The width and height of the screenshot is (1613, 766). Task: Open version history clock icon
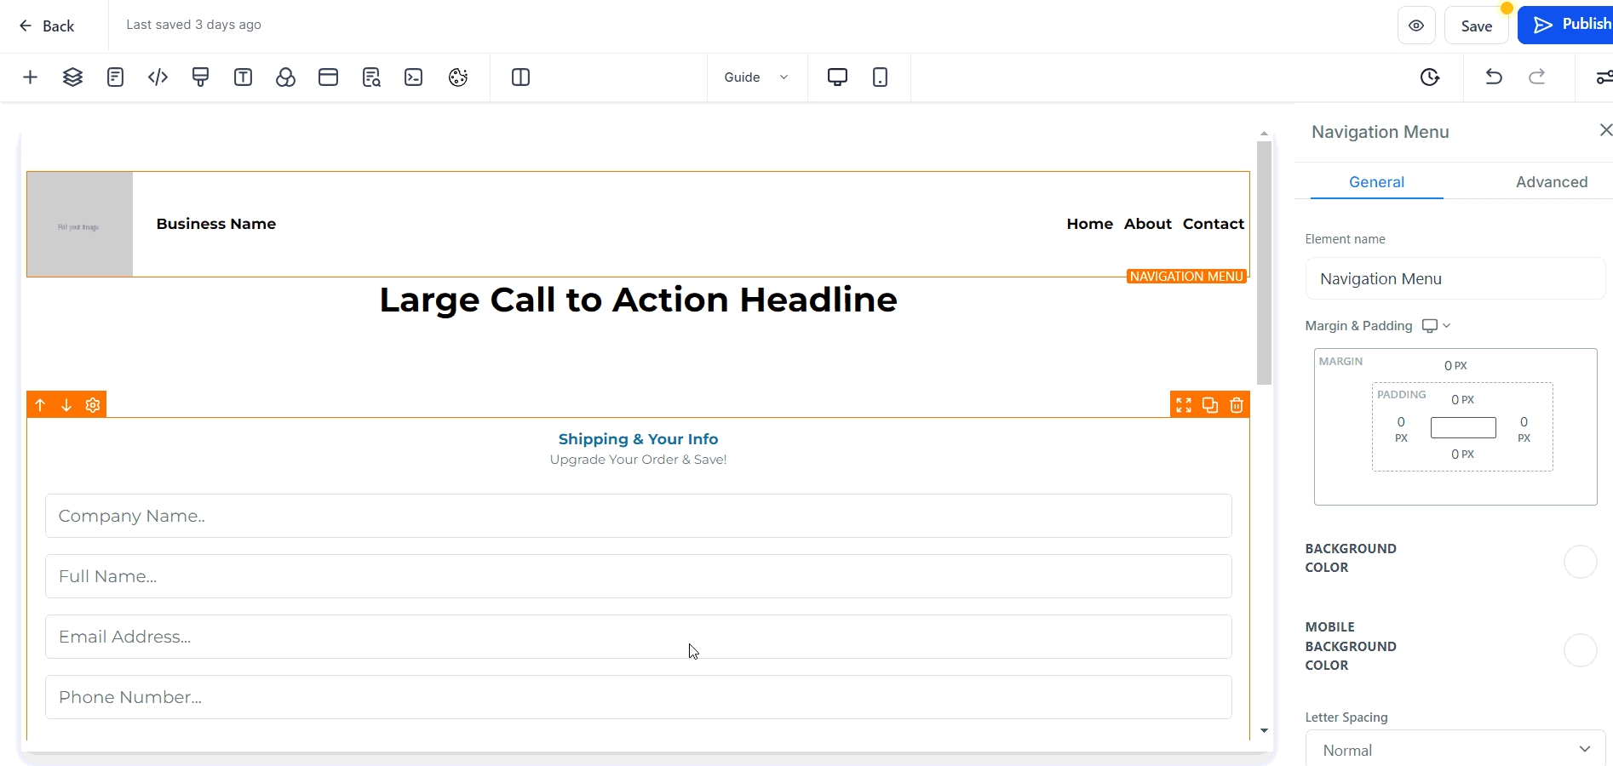point(1430,77)
